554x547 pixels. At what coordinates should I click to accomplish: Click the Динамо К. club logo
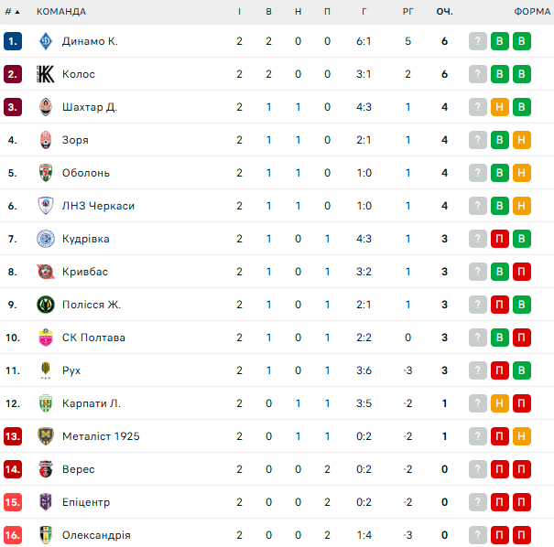pyautogui.click(x=46, y=41)
